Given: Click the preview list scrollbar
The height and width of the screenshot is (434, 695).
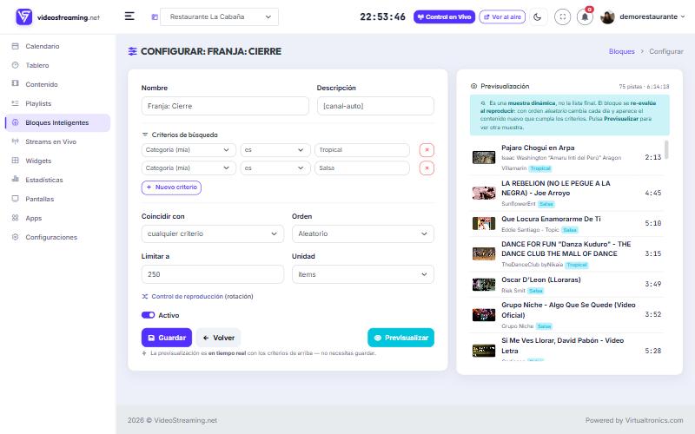Looking at the screenshot, I should pyautogui.click(x=666, y=149).
